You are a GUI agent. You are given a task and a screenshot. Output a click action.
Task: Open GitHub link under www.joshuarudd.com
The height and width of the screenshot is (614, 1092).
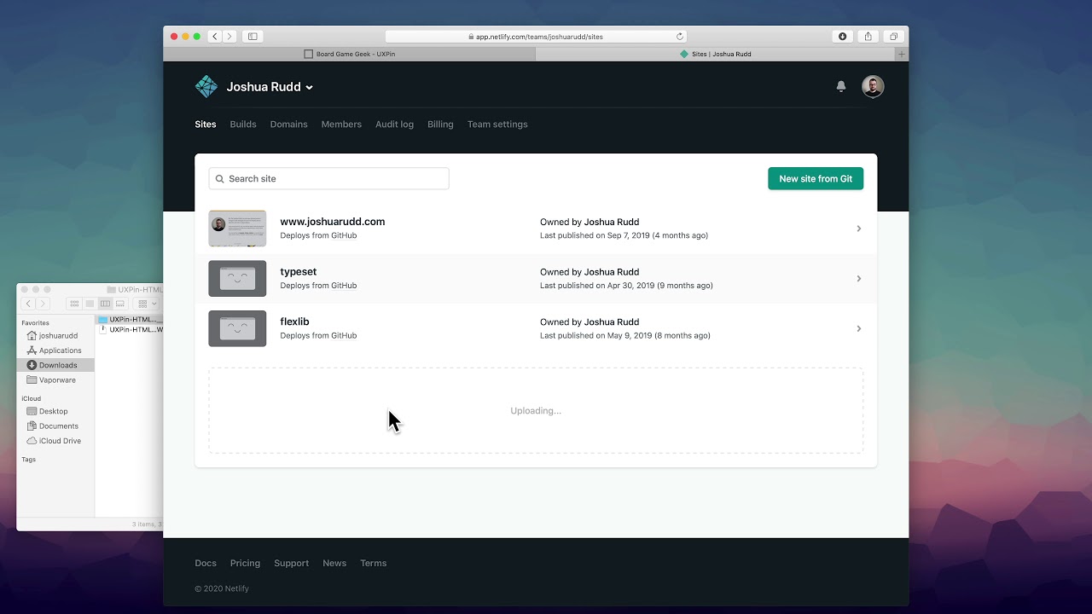point(344,235)
